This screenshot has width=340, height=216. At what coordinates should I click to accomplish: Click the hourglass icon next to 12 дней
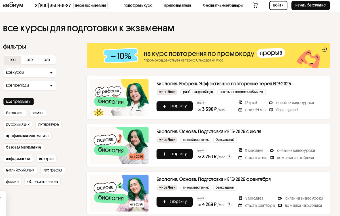[240, 103]
